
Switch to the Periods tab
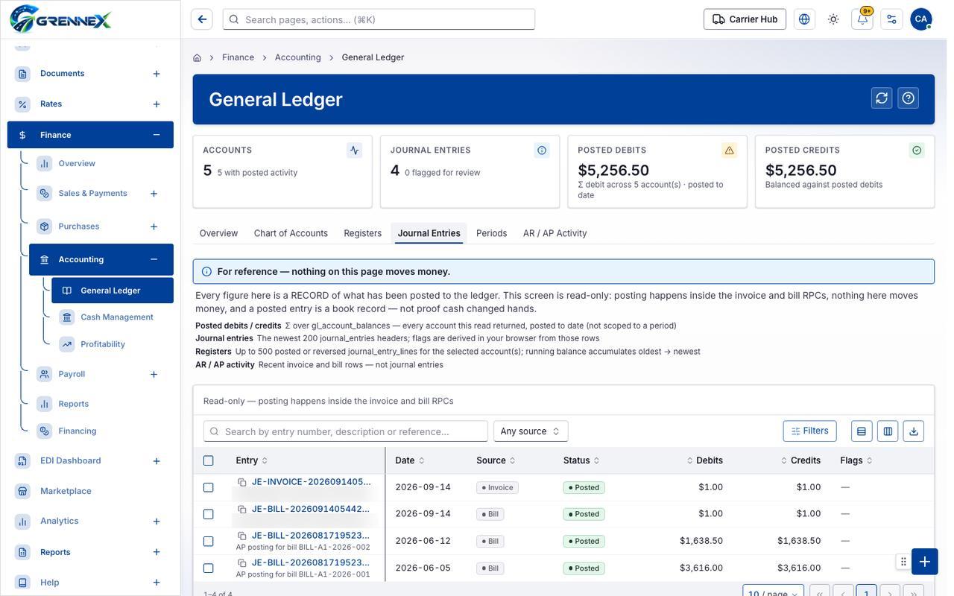492,233
